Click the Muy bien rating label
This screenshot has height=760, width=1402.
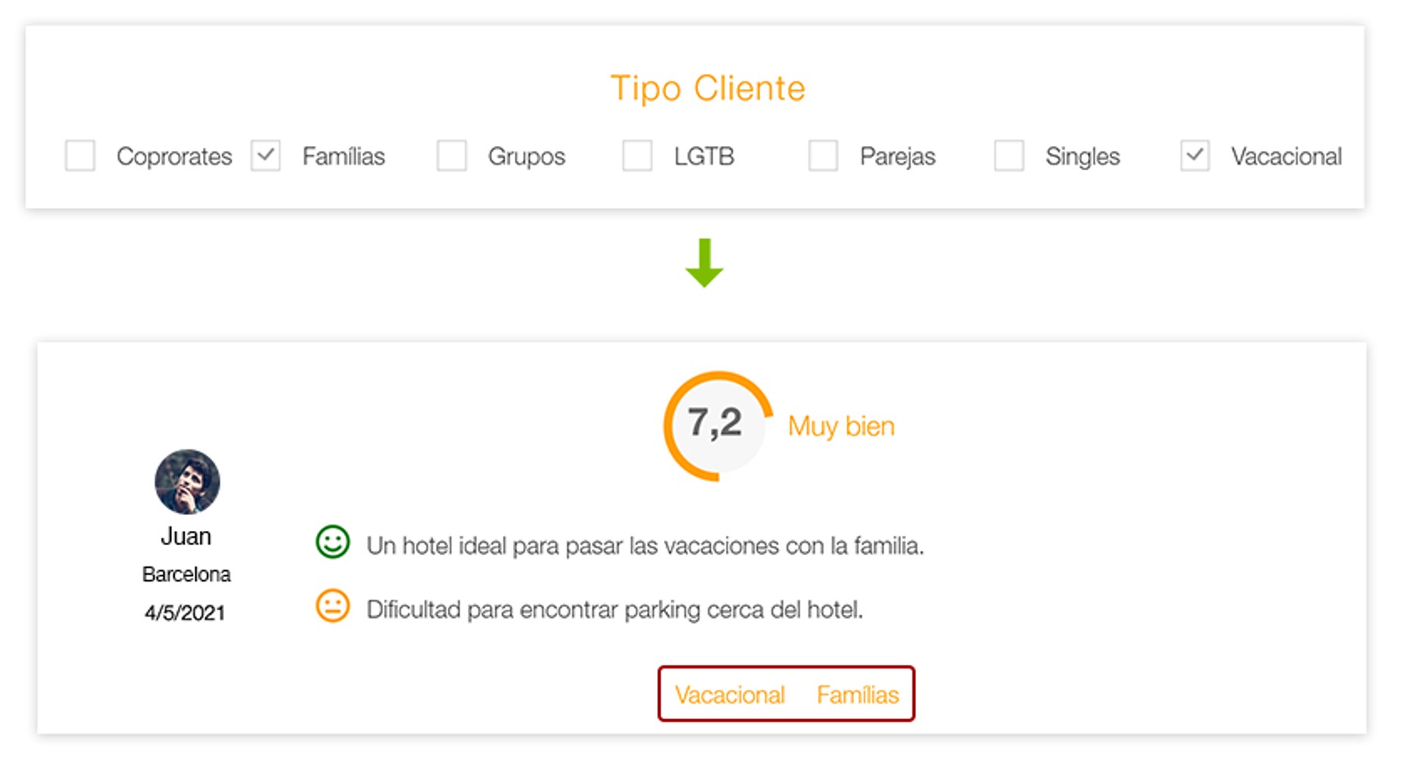(x=841, y=427)
